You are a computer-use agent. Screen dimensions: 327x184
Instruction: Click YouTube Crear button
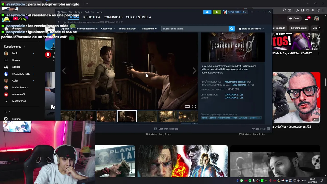[294, 18]
